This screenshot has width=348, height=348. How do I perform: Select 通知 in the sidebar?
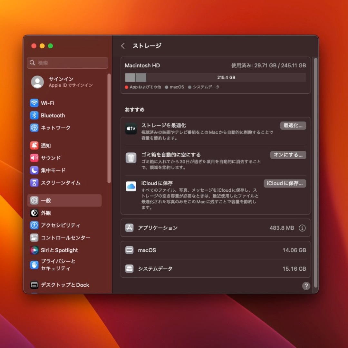tap(64, 146)
